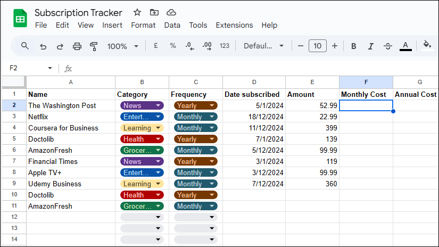439x247 pixels.
Task: Open the File menu
Action: tap(41, 25)
